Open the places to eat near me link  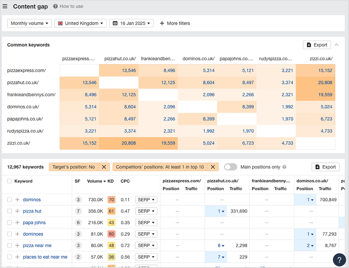pyautogui.click(x=45, y=257)
